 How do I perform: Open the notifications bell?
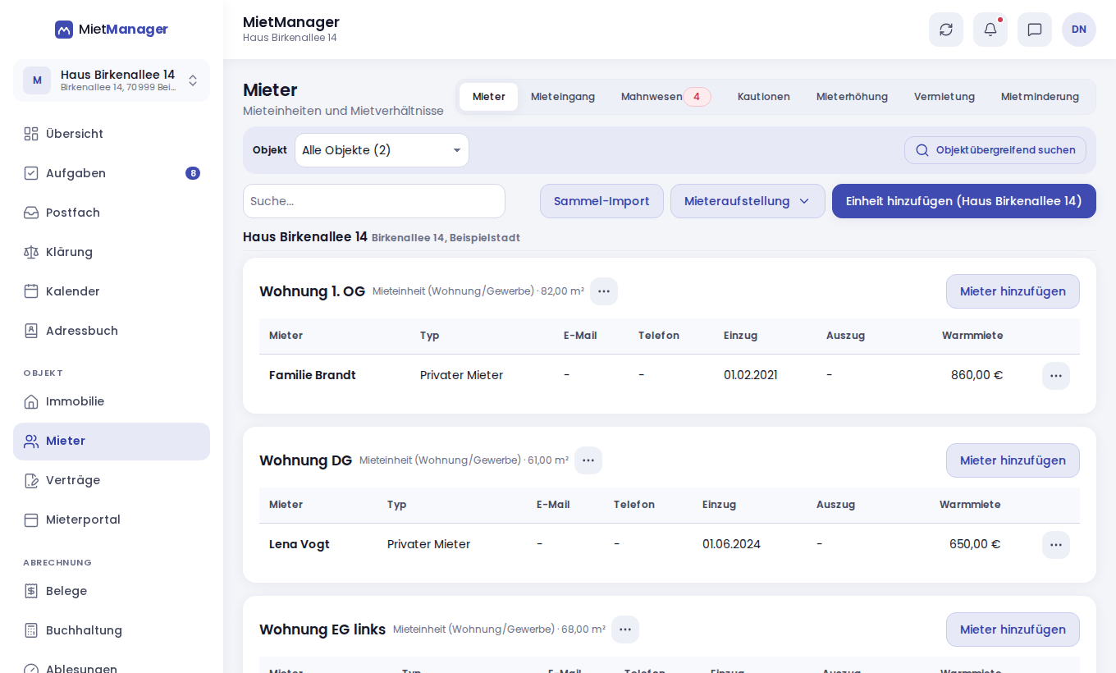pyautogui.click(x=990, y=30)
